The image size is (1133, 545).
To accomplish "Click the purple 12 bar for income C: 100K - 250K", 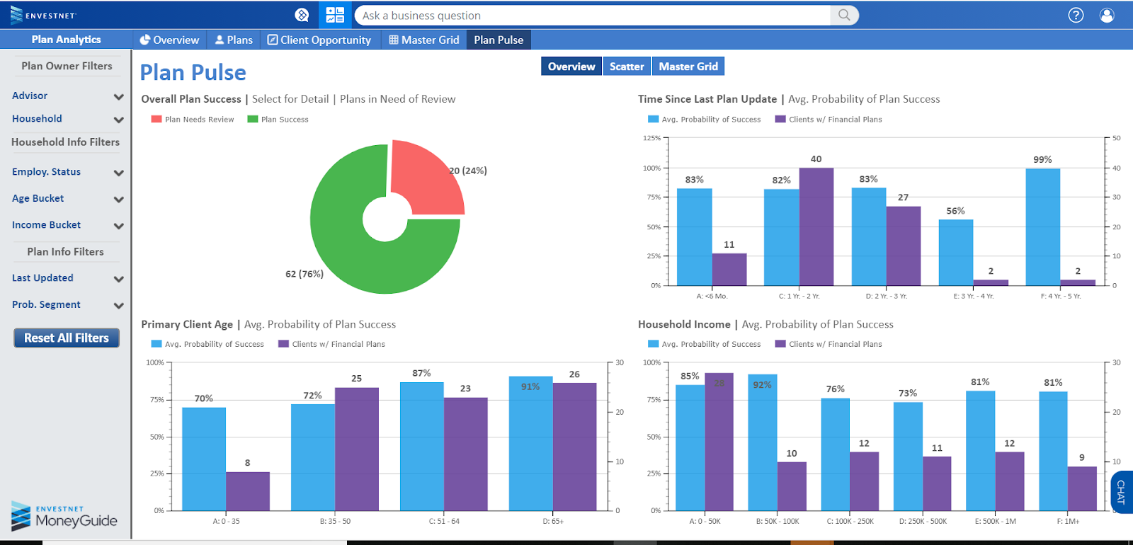I will pos(865,481).
